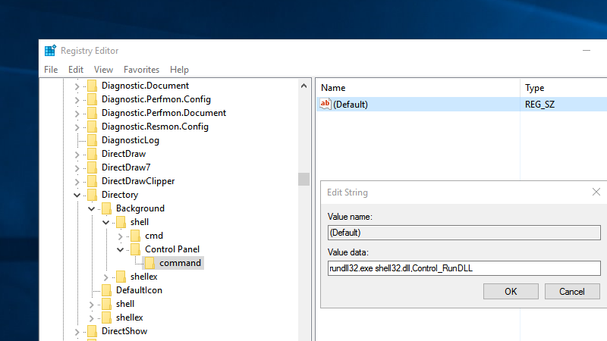This screenshot has height=341, width=607.
Task: Click the Registry Editor app icon
Action: click(50, 51)
